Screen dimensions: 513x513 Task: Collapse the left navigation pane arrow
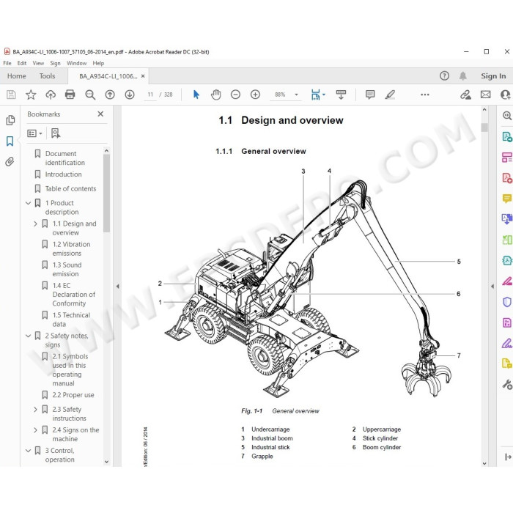click(x=117, y=287)
